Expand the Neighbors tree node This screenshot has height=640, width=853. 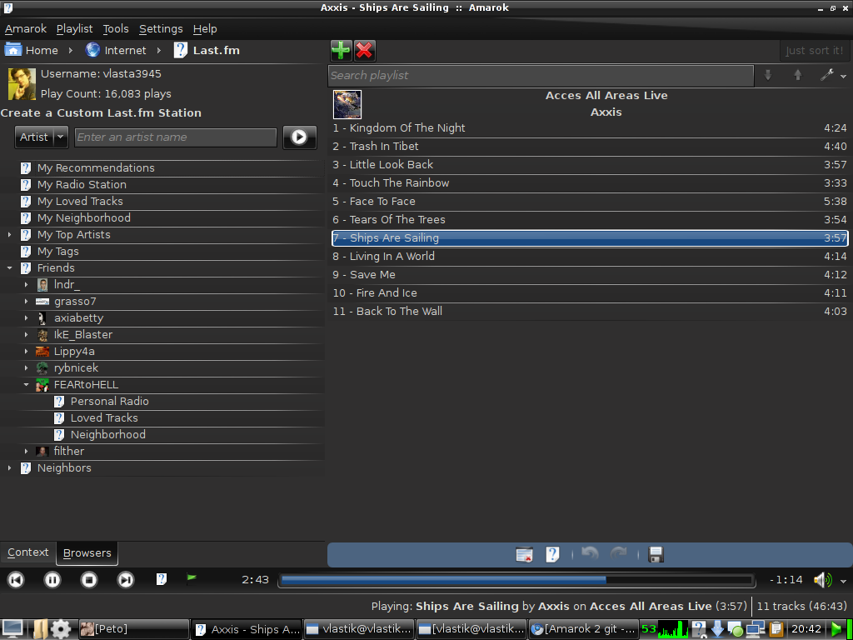point(9,467)
